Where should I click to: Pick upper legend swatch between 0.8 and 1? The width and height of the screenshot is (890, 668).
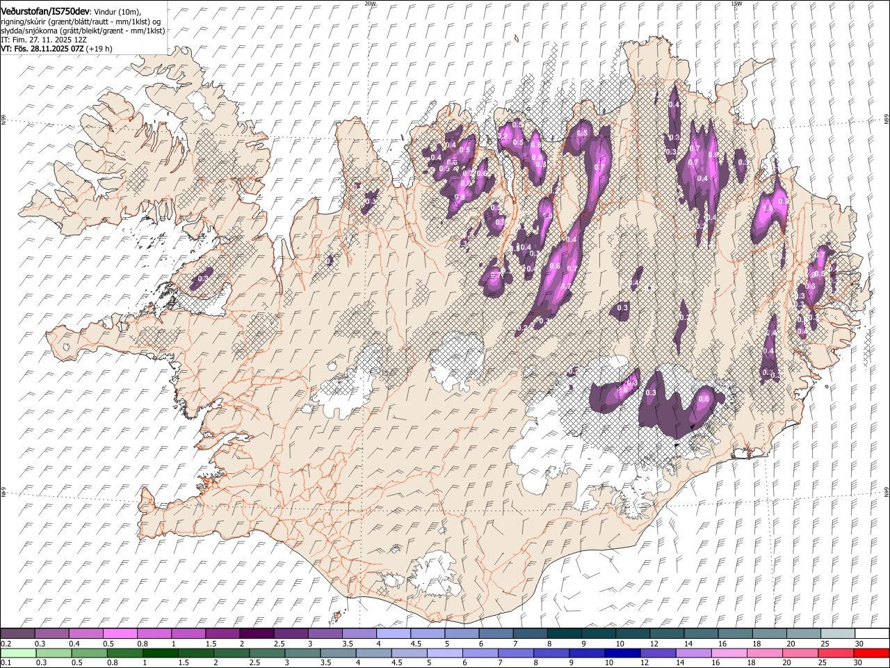(154, 634)
